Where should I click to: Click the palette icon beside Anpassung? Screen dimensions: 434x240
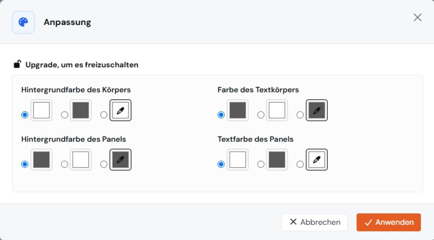23,22
